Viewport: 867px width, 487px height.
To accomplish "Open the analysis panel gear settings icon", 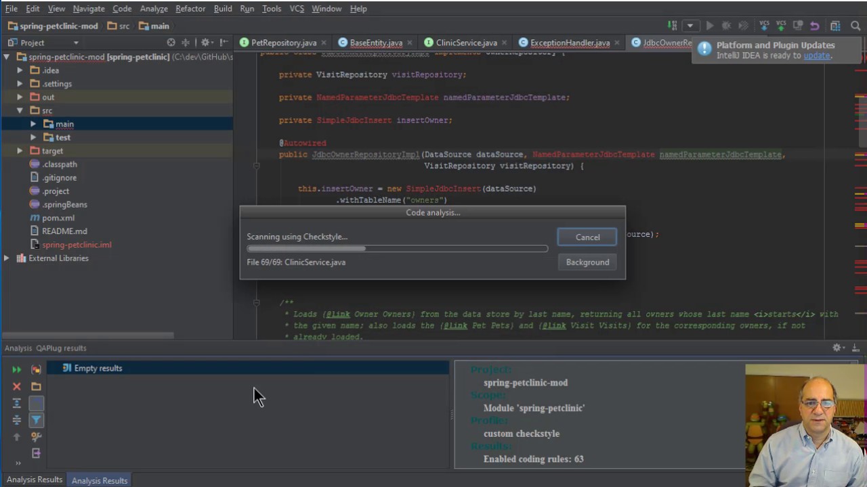I will (837, 348).
